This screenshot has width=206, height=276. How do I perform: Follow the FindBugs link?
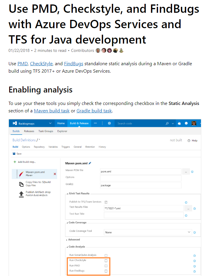(x=73, y=63)
